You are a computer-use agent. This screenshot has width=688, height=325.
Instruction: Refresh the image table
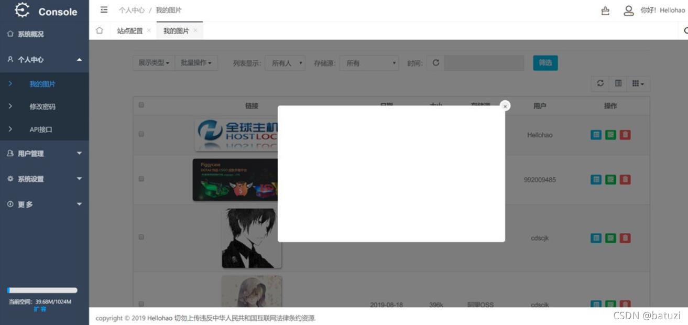(600, 83)
